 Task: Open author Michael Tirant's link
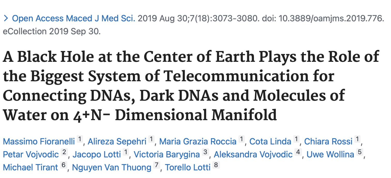click(30, 167)
